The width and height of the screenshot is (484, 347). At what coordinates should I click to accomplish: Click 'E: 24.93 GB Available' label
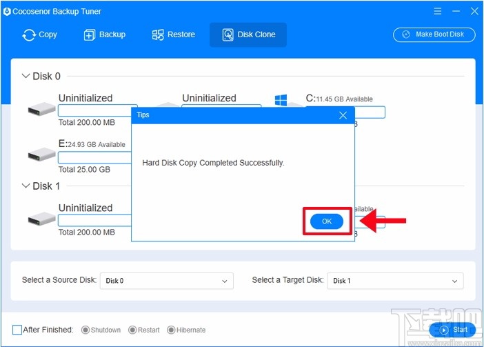92,144
